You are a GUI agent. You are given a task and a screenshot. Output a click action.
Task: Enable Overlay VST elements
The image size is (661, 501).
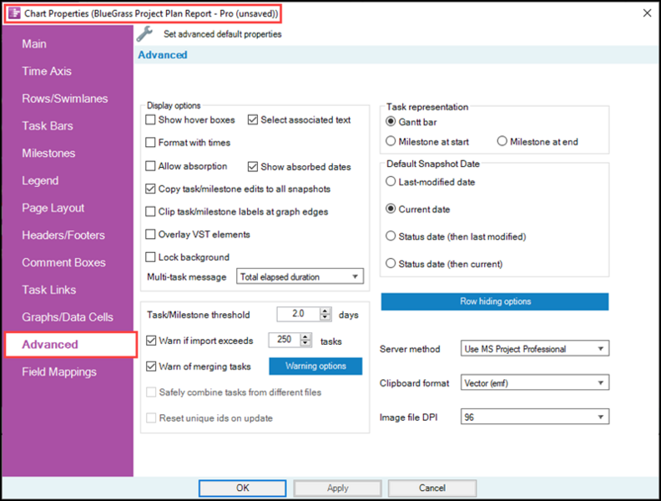[150, 235]
